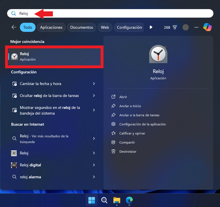Expand the Ocultar reloj result chevron

coord(94,96)
